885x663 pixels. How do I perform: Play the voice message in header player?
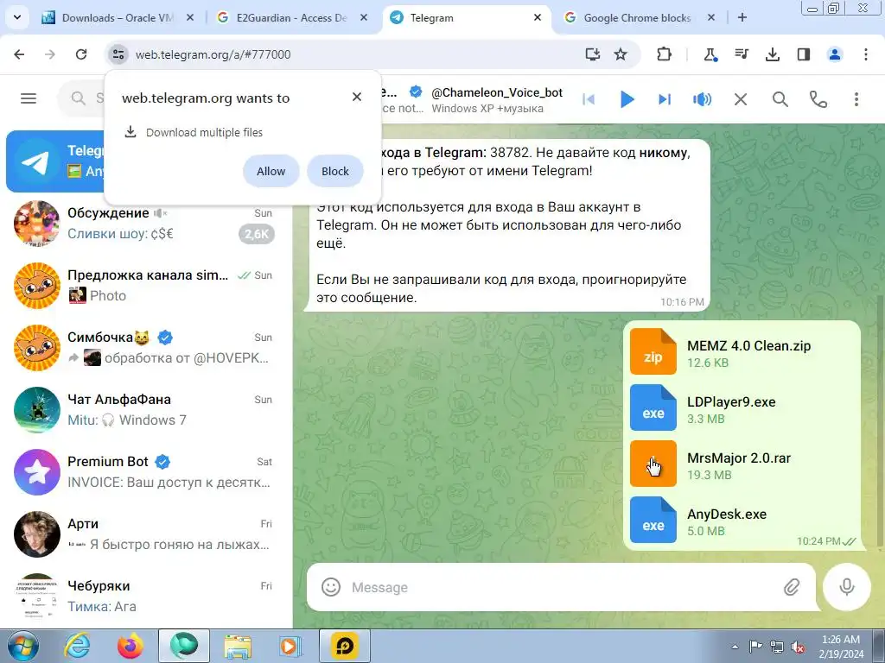pos(627,99)
